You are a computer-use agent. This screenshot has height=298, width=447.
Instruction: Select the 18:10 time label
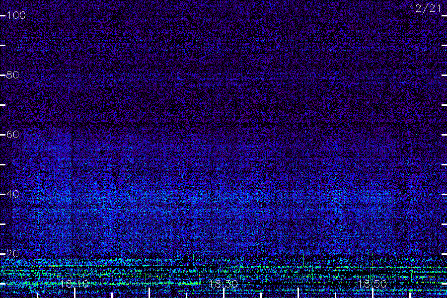74,284
